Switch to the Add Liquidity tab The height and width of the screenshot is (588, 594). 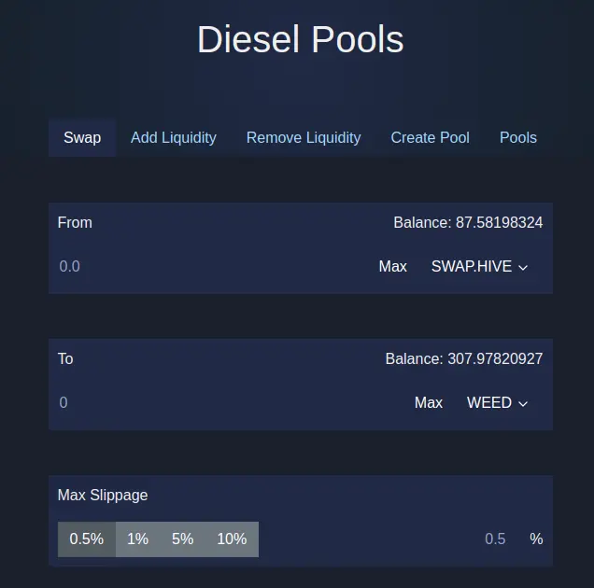tap(174, 137)
